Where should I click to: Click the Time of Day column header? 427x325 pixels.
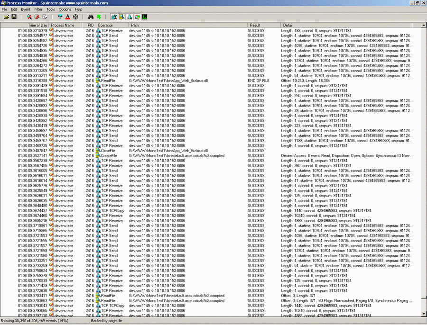[25, 25]
